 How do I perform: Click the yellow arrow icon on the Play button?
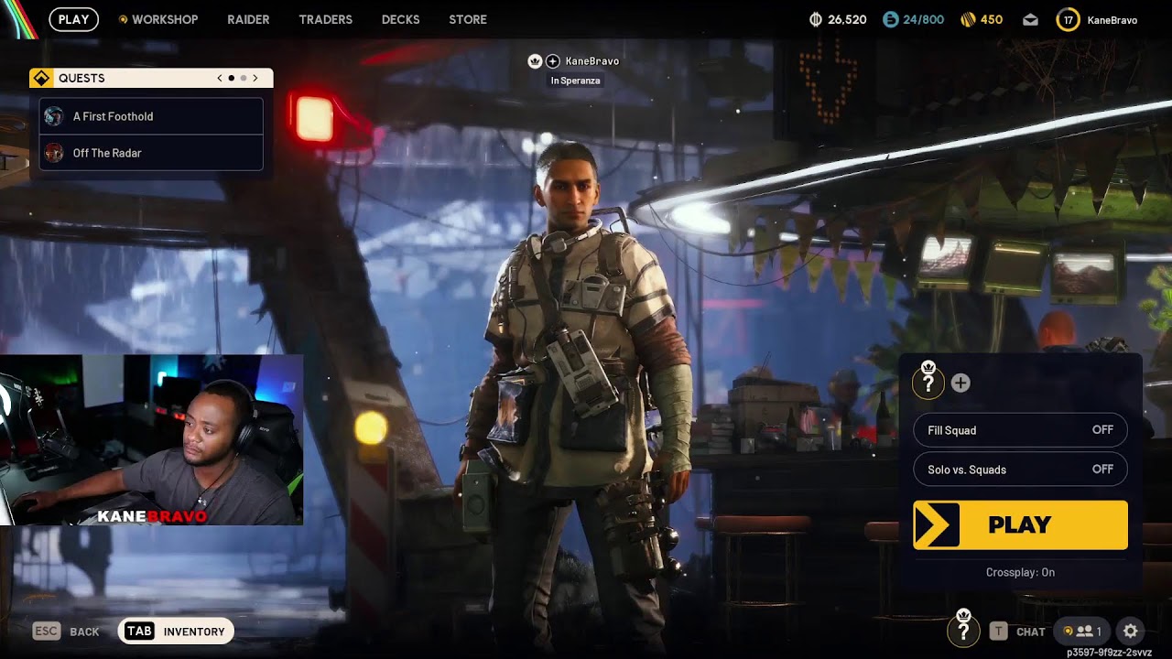[x=937, y=524]
